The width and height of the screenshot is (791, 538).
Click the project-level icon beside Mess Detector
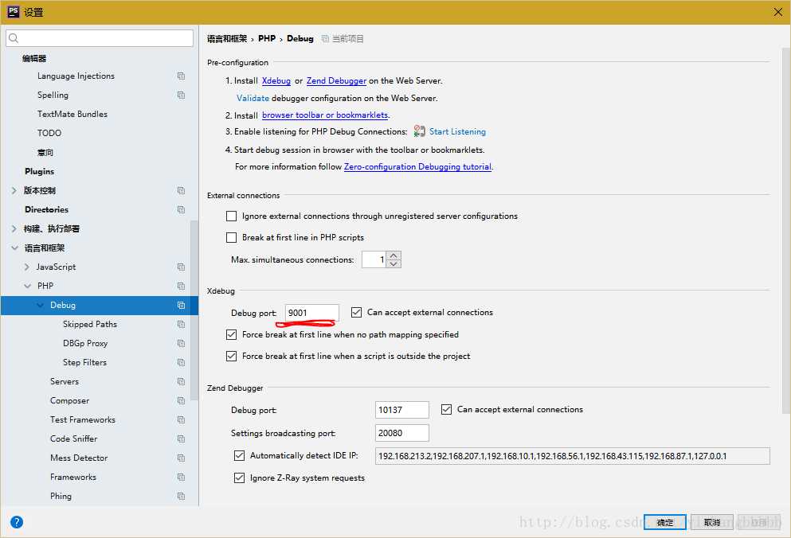(181, 458)
